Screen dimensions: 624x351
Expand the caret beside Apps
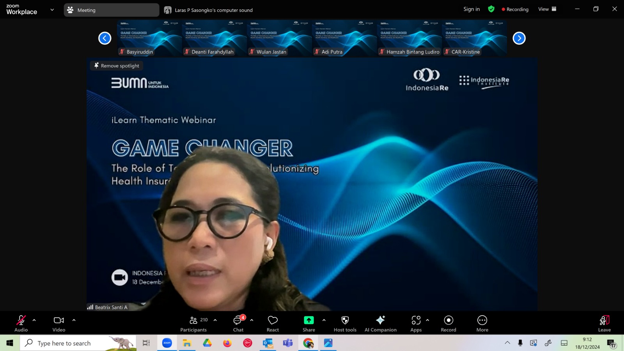tap(428, 320)
